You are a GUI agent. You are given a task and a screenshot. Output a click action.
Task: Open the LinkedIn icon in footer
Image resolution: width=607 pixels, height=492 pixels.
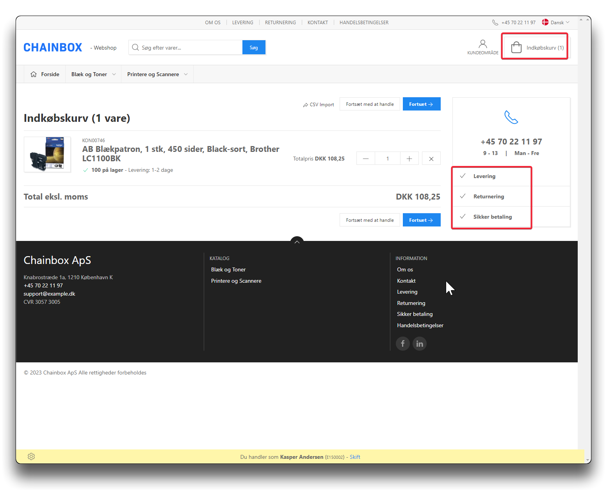420,344
